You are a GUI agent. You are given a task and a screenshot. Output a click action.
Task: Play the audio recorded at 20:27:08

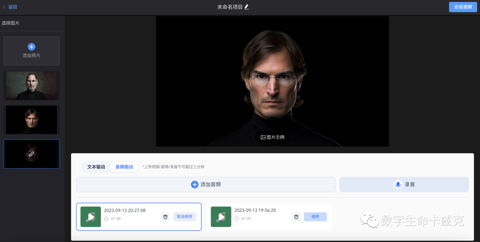click(x=91, y=217)
